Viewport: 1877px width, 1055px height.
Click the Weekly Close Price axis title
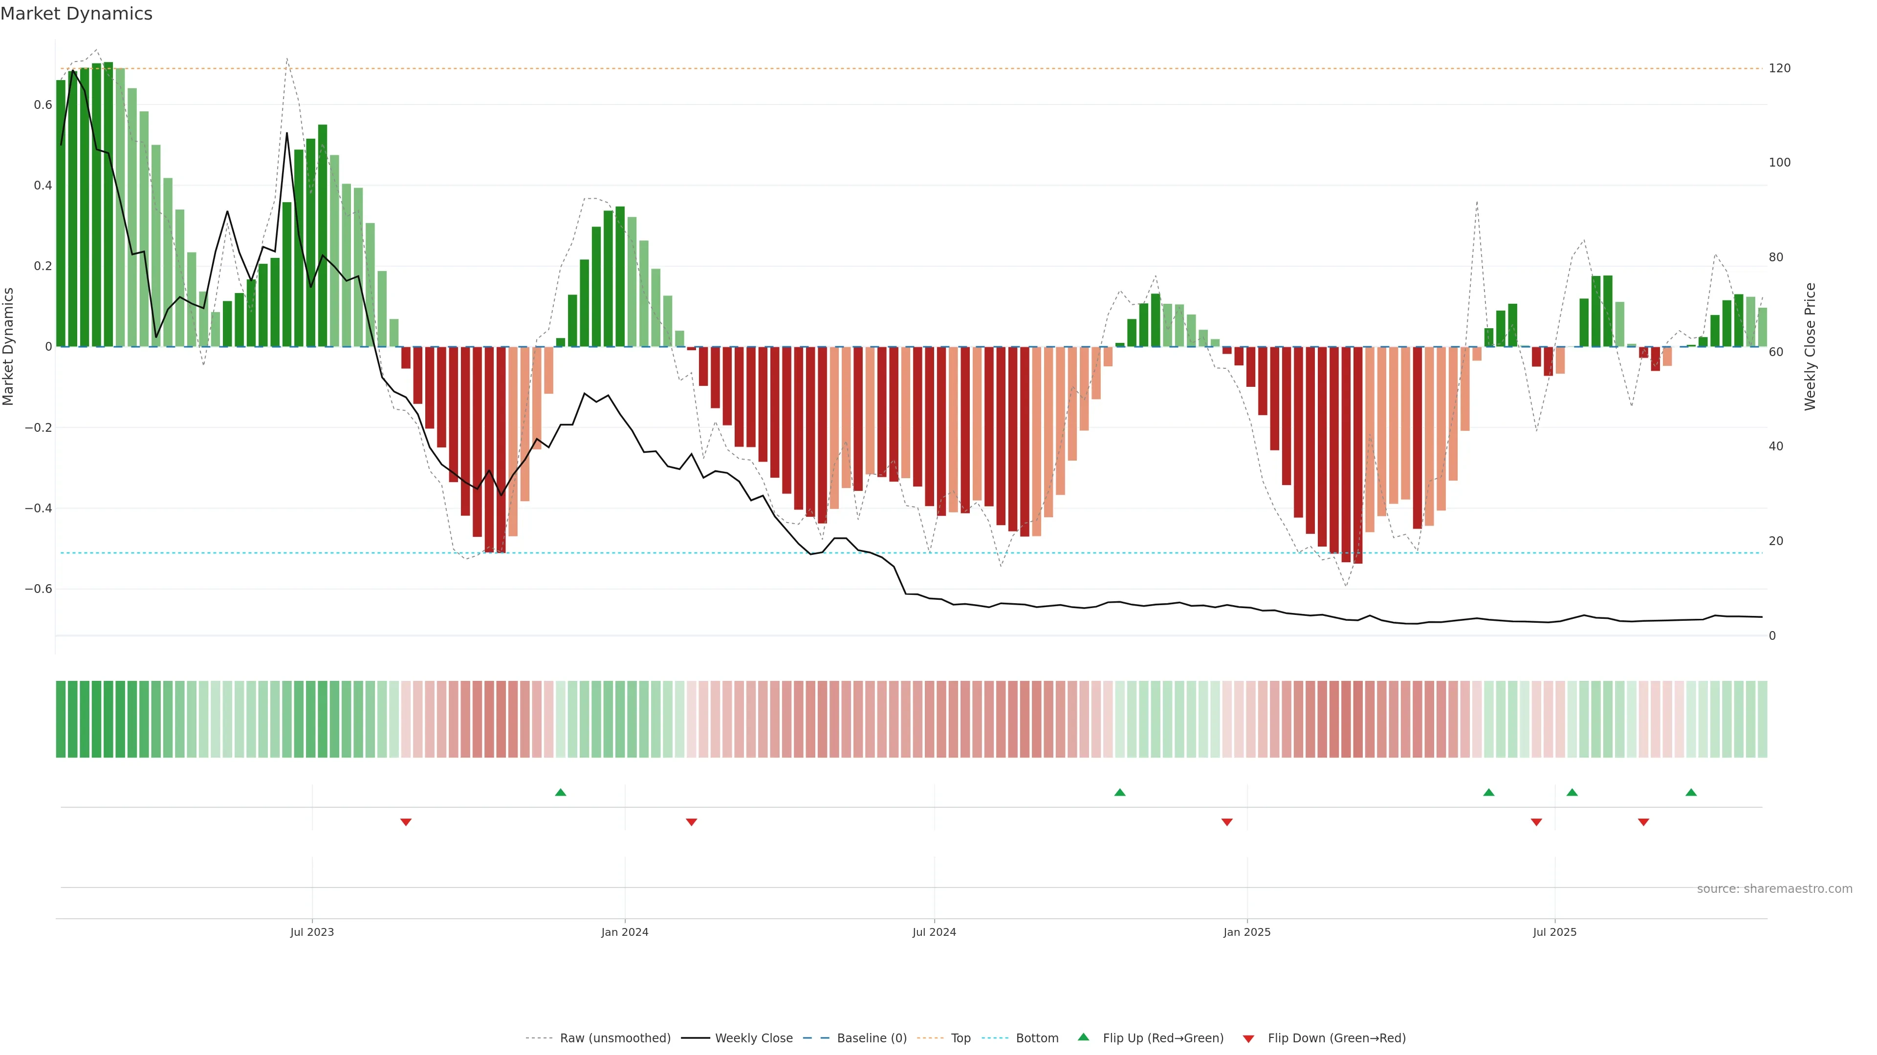1811,347
